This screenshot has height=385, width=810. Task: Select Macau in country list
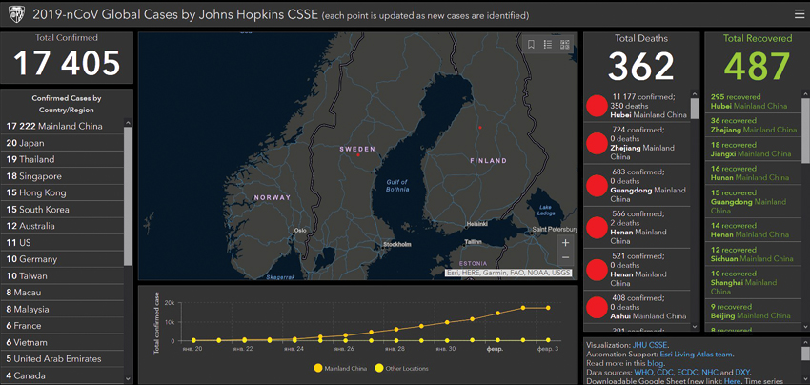pos(63,293)
